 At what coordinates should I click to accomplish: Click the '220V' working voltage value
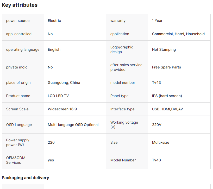pos(156,125)
